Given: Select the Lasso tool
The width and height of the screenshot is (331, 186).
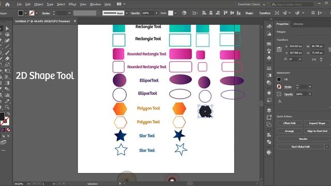Looking at the screenshot, I should [7, 35].
